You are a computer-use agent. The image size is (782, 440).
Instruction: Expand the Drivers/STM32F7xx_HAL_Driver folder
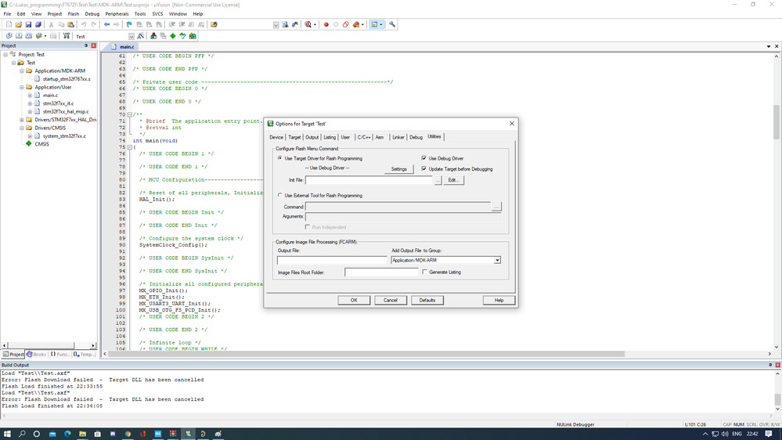point(22,120)
